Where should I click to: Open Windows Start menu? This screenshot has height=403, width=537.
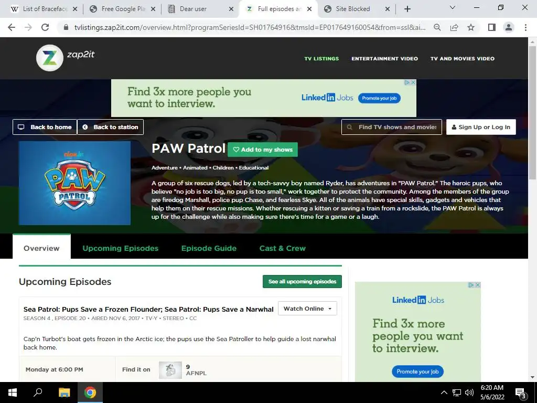13,393
